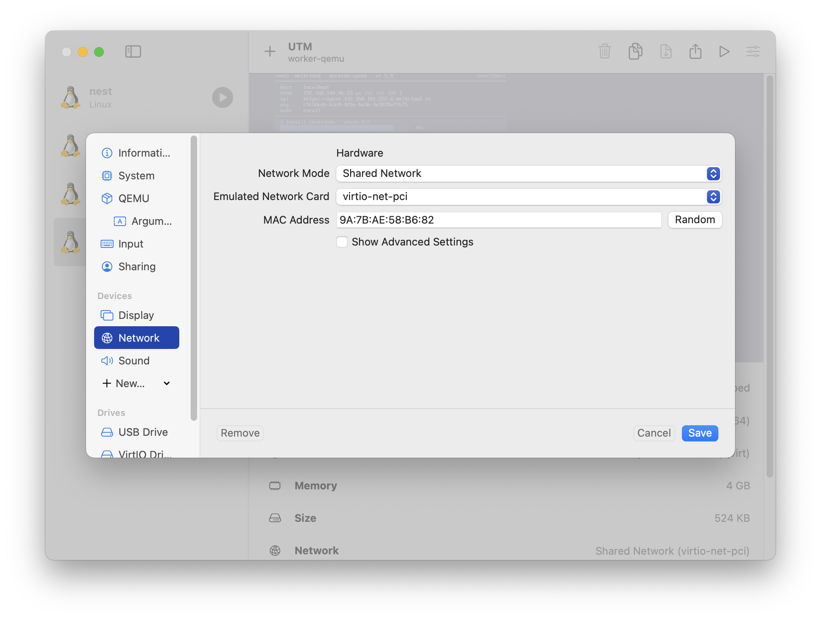Click the Size row in VM details
Screen dimensions: 821x620
point(509,518)
